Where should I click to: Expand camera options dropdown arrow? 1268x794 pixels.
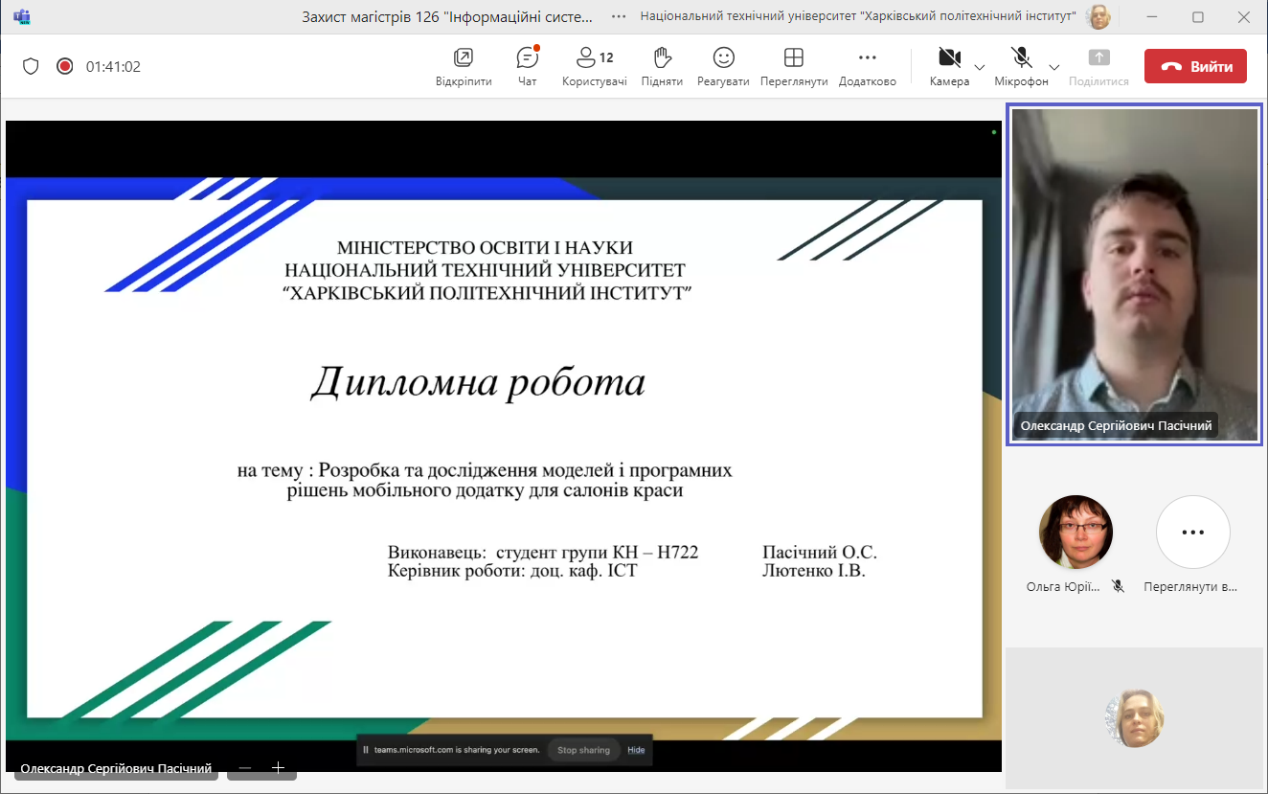[x=980, y=67]
